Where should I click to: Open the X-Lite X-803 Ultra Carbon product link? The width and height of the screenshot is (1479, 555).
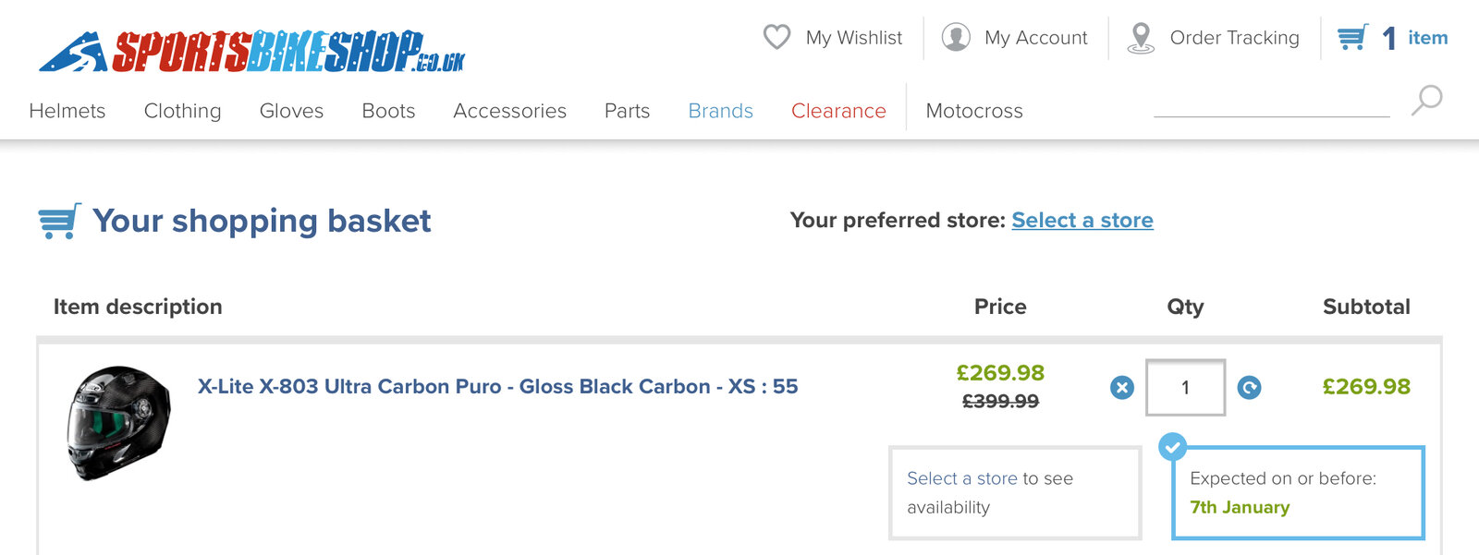pyautogui.click(x=497, y=387)
